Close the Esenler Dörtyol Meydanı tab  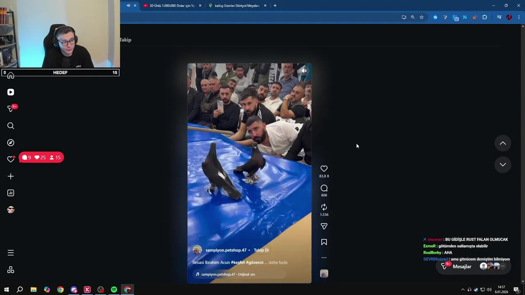[x=265, y=6]
